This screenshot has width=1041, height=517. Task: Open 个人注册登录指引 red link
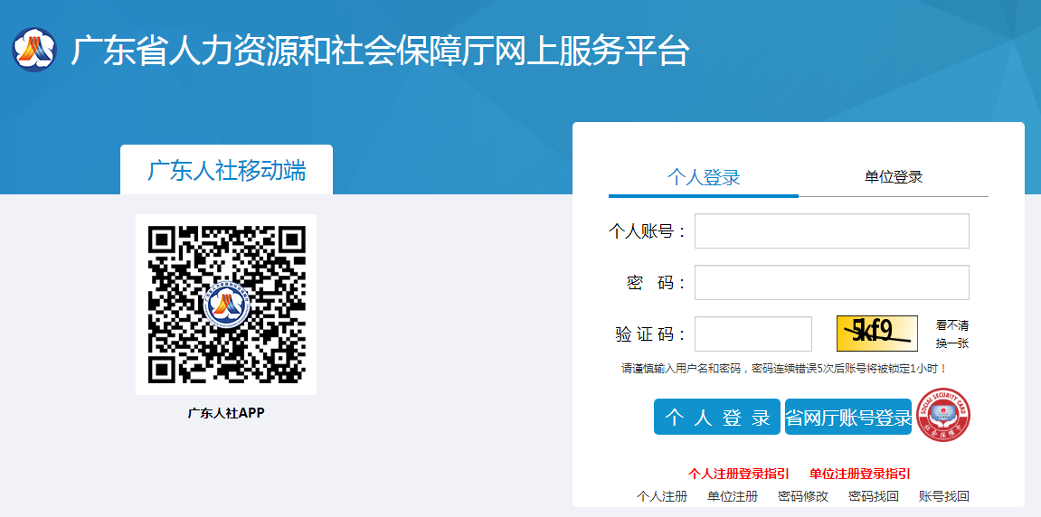(x=738, y=474)
